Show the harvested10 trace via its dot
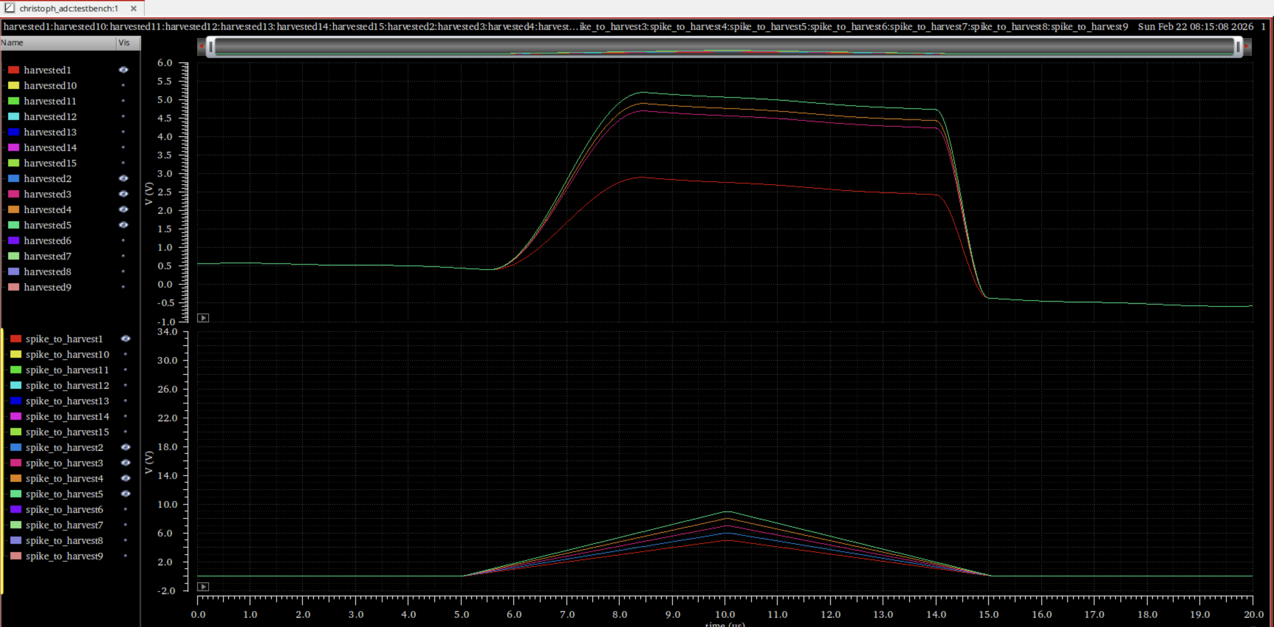This screenshot has width=1274, height=627. (123, 86)
